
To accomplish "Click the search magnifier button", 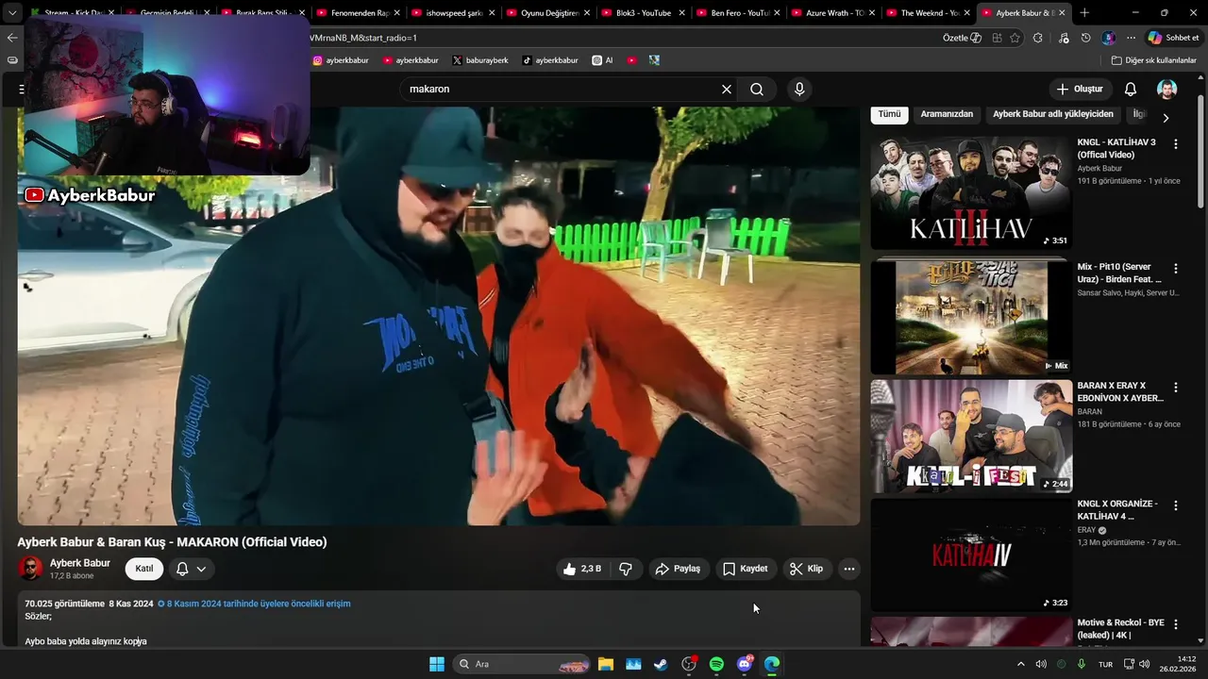I will point(757,89).
